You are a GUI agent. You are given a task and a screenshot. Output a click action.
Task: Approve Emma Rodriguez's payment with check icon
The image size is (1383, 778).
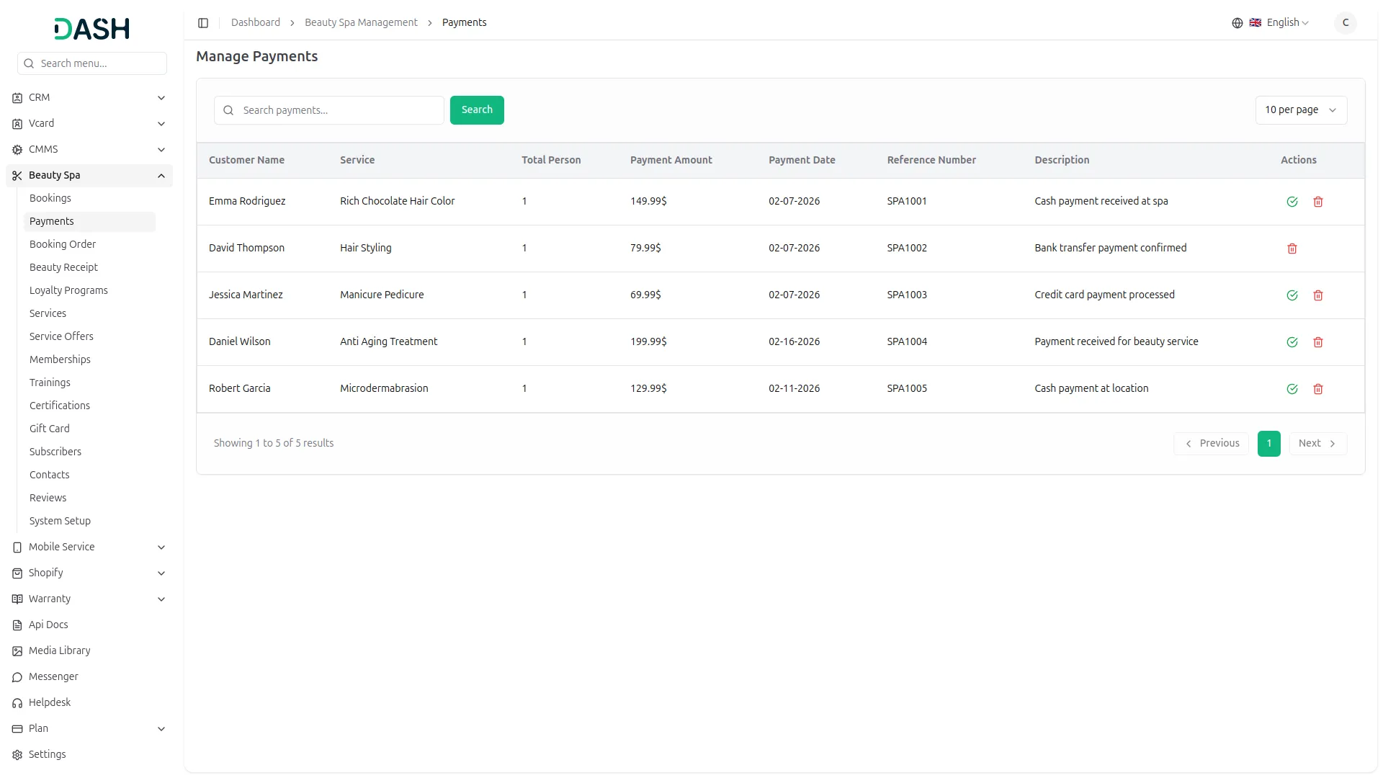click(1292, 202)
